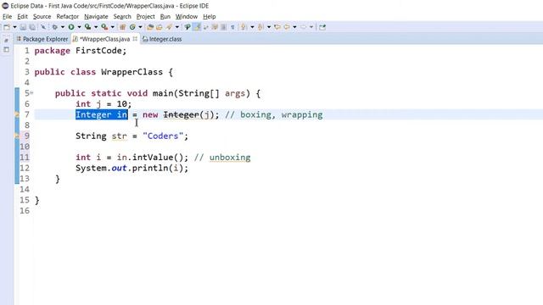The image size is (543, 305).
Task: Click the Save All toolbar icon
Action: 32,27
